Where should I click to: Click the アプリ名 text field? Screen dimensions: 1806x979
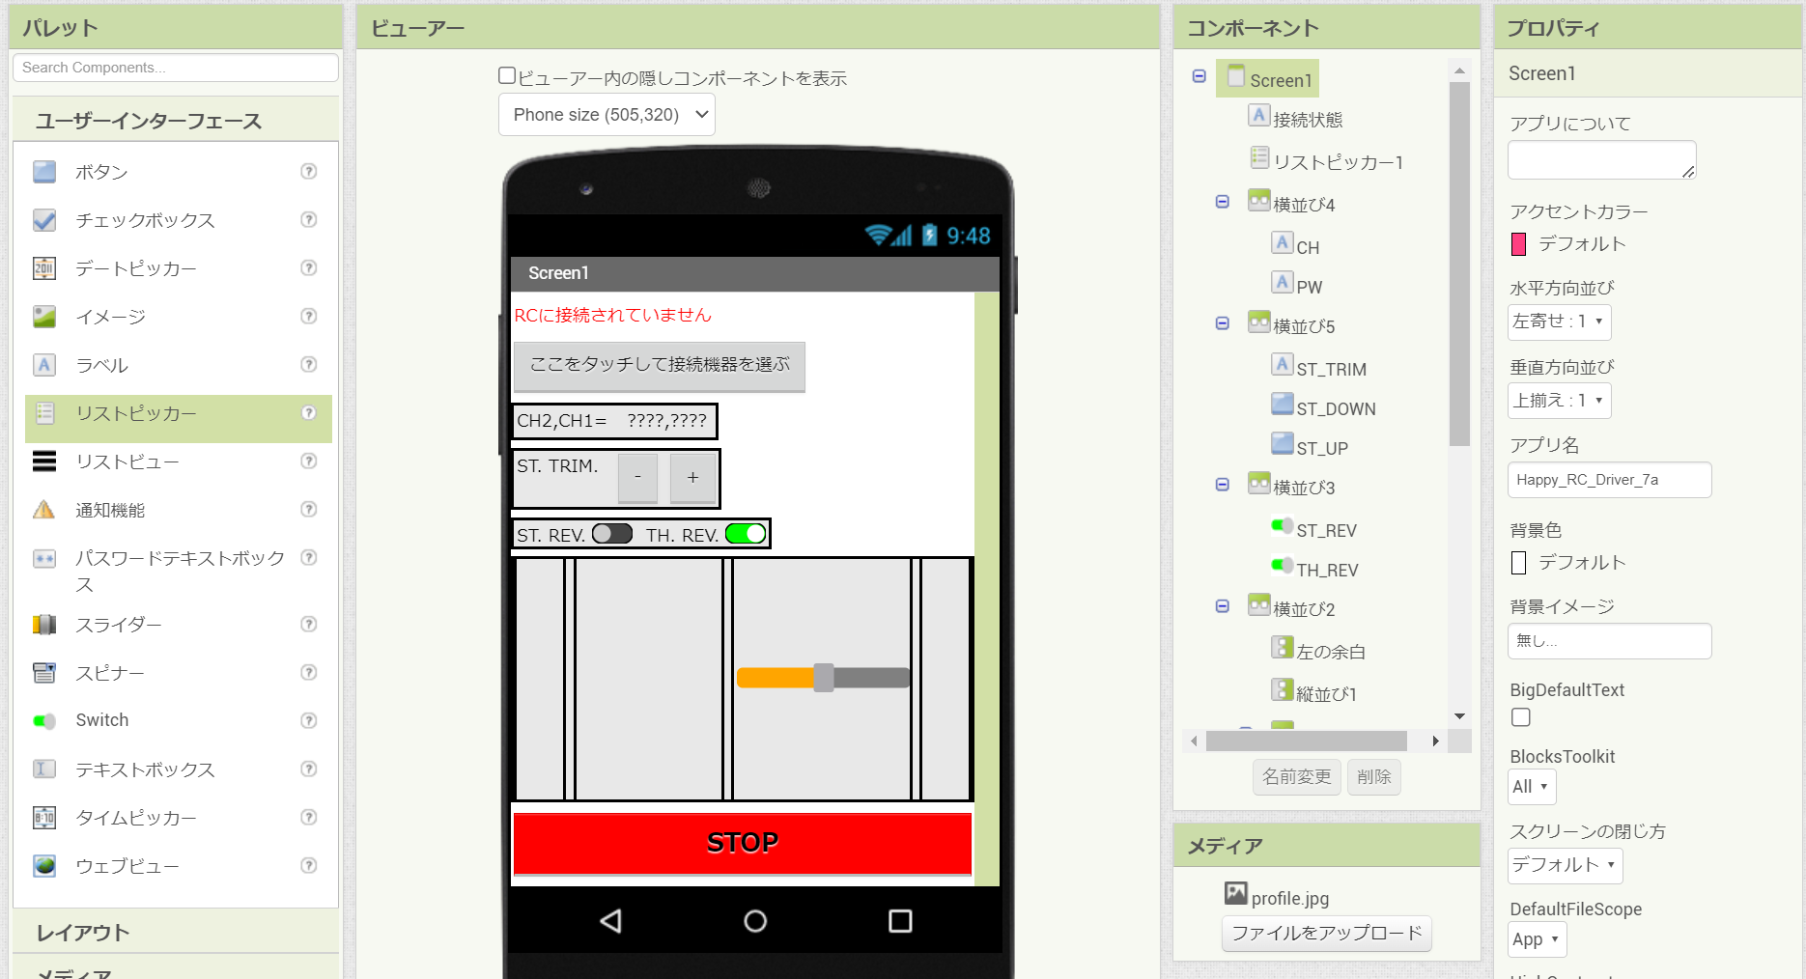1609,480
